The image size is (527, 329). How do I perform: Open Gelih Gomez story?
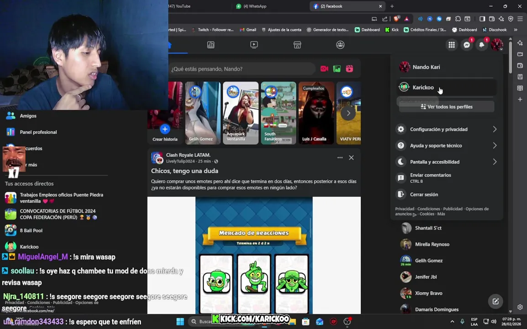(203, 113)
